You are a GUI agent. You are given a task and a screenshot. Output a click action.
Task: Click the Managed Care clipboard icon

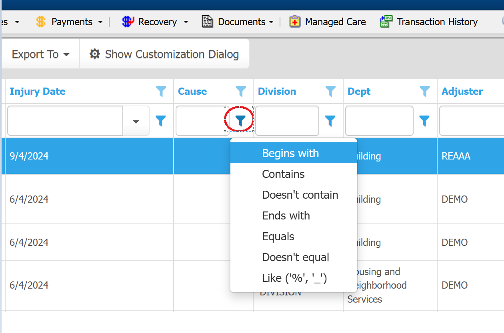[x=295, y=22]
